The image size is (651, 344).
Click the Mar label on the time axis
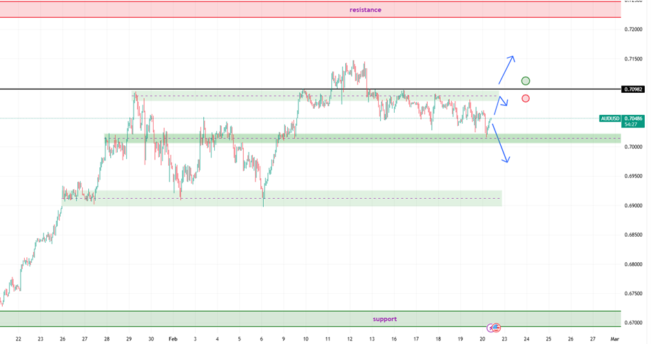(614, 338)
